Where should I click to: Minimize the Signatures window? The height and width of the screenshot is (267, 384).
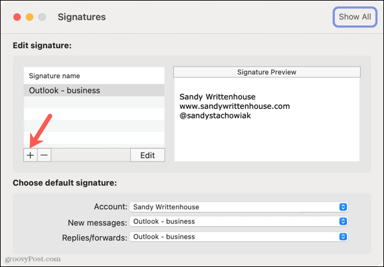29,17
